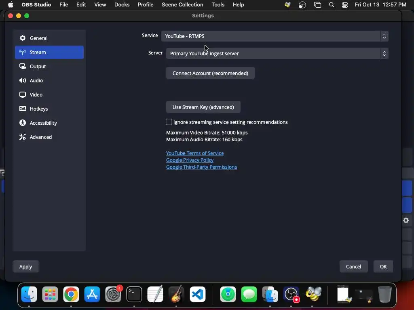Open the Video settings section
The height and width of the screenshot is (310, 414).
coord(49,94)
